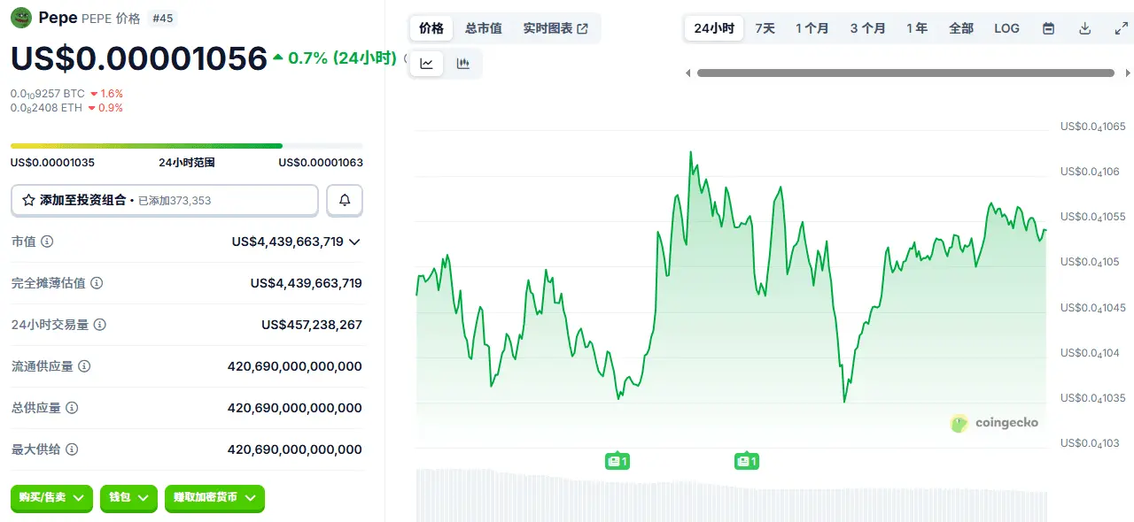Click info icon next to 市值
This screenshot has height=522, width=1134.
click(47, 242)
